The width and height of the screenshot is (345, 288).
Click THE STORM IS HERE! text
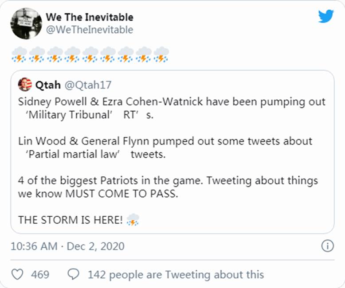tap(71, 220)
